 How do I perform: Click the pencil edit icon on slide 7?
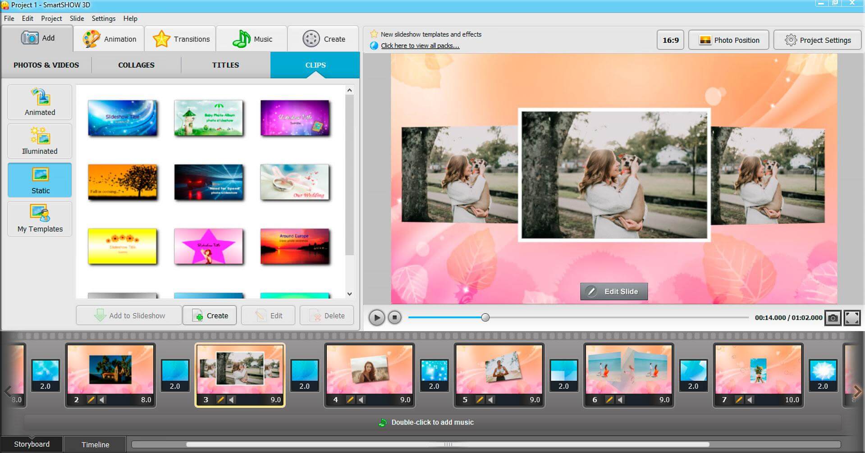(739, 399)
